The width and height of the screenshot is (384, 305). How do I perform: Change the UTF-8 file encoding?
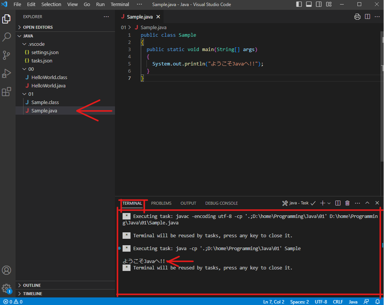(321, 302)
